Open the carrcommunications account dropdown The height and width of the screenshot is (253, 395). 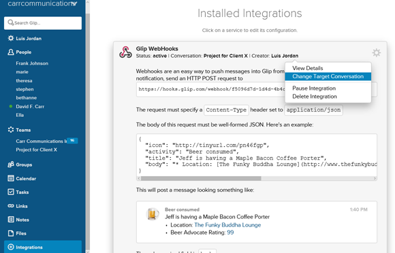74,3
